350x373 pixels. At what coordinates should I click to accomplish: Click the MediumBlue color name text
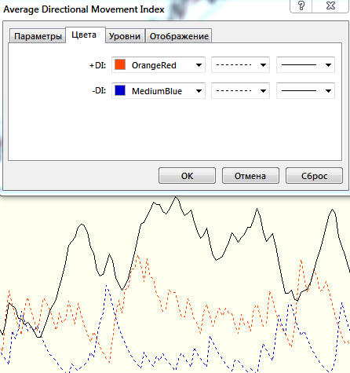157,91
